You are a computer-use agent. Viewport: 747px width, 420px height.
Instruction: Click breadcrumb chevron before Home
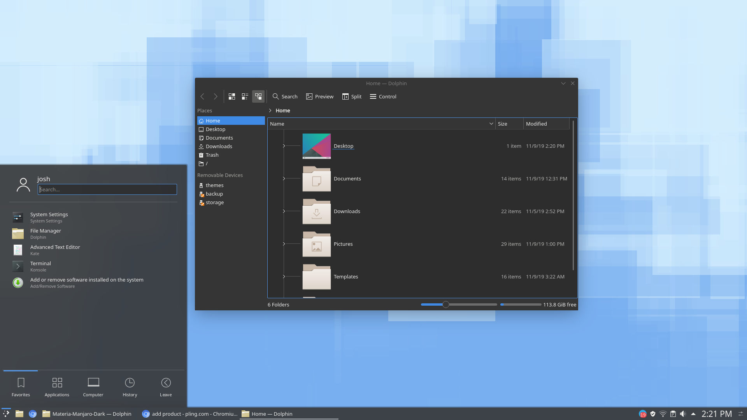[270, 110]
